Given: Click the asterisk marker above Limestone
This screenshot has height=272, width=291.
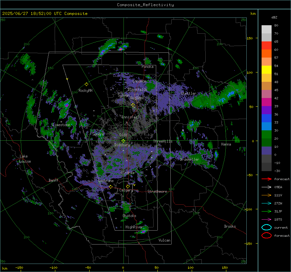Looking at the screenshot, I should click(61, 122).
